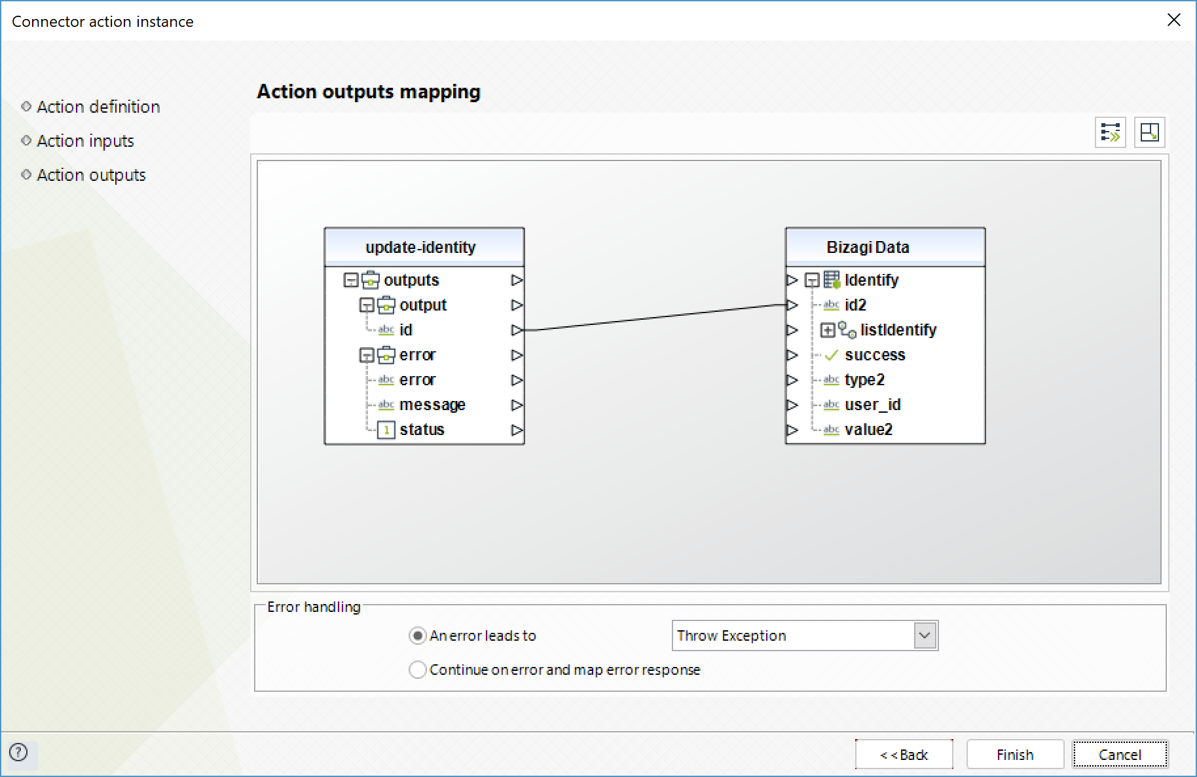Select the mapping line between id and id2

click(x=655, y=317)
